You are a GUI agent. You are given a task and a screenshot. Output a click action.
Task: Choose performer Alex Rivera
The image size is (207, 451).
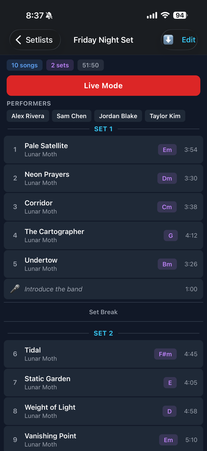[x=28, y=116]
